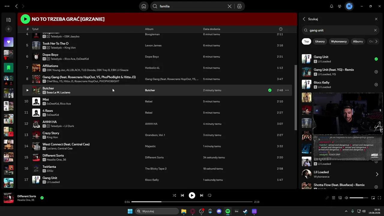Open Connect to a device
Screen dimensions: 384x216
[340, 198]
